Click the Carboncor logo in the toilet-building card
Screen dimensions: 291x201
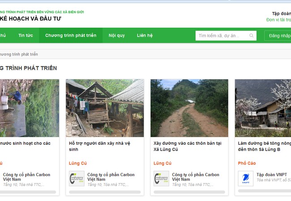click(77, 178)
